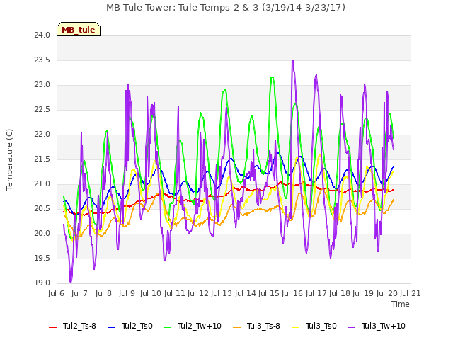Viewport: 453px width, 340px height.
Task: Click the 24.0 y-axis tick label
Action: (42, 35)
